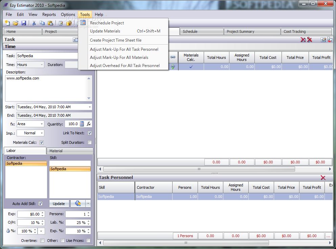Click the fx formula icon beside Quantity
This screenshot has height=249, width=336.
(89, 124)
